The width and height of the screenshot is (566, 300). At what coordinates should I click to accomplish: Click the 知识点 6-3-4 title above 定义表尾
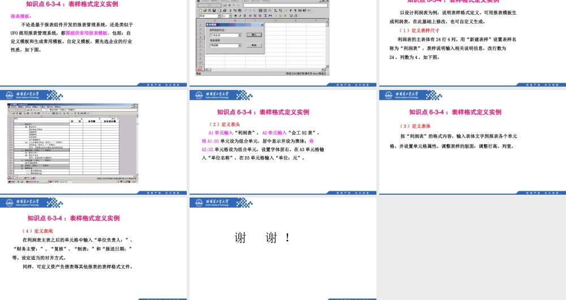[74, 218]
